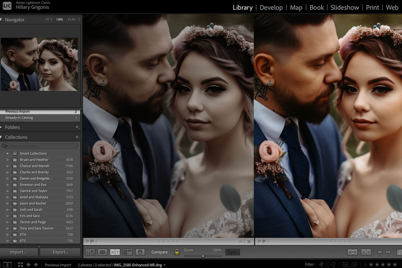This screenshot has width=402, height=268.
Task: Expand the Smart Collections set
Action: pos(8,153)
